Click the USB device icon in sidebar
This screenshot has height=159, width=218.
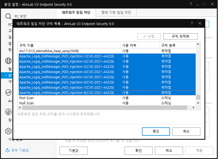click(x=8, y=112)
